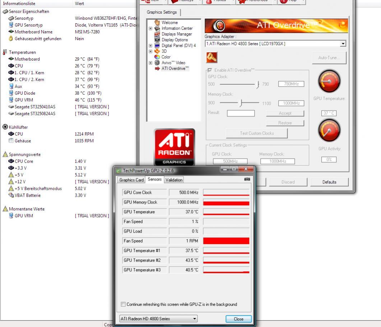This screenshot has width=381, height=327.
Task: Click the Sensor Eigenschaften group icon
Action: point(5,11)
